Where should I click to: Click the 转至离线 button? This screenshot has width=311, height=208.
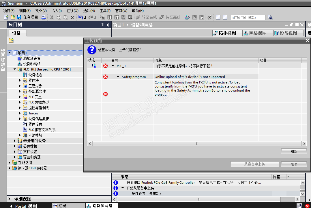[170, 17]
